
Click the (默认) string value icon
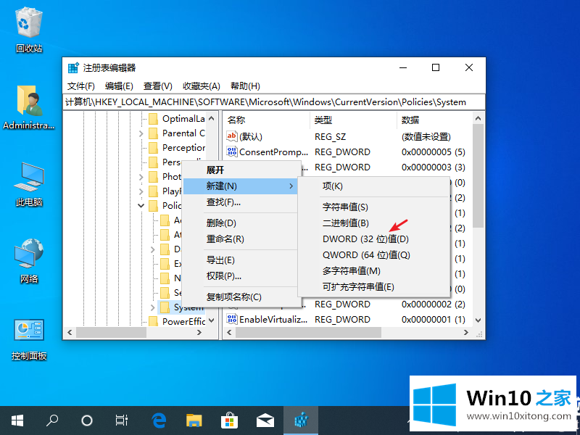tap(231, 136)
